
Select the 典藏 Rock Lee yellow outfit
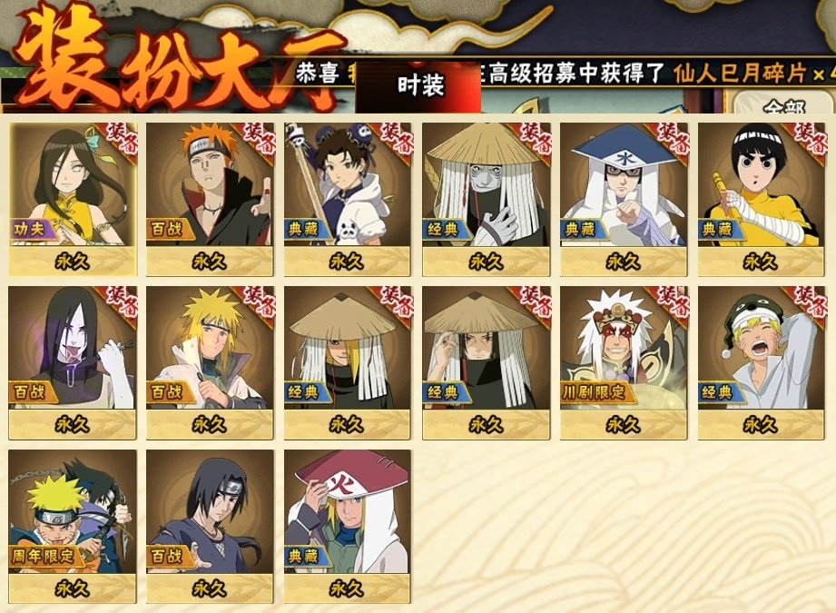[x=762, y=199]
